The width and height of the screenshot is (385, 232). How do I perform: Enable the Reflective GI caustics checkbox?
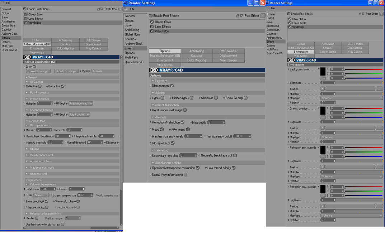point(40,86)
